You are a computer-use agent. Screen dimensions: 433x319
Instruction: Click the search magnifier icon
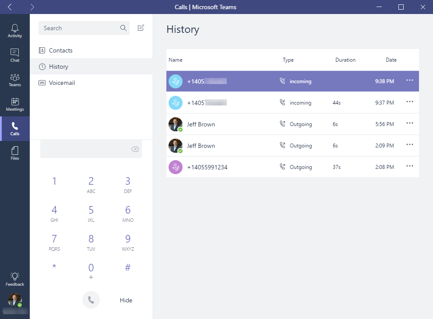pyautogui.click(x=123, y=28)
